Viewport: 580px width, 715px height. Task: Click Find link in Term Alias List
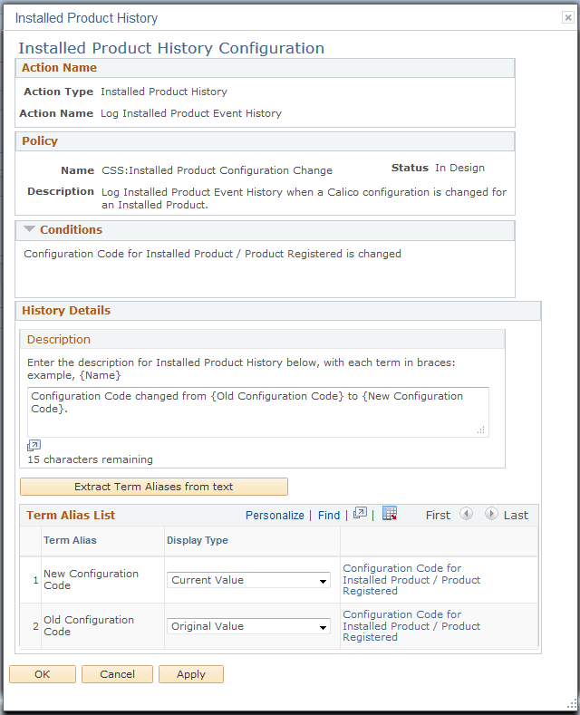(x=329, y=516)
